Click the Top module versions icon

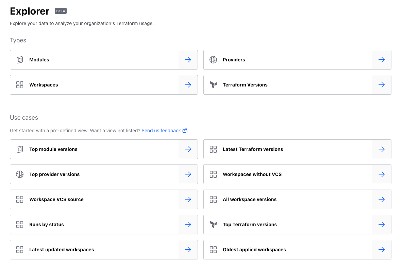[x=20, y=149]
